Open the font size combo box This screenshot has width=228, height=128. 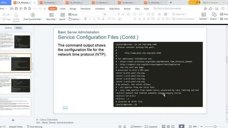[x=110, y=14]
